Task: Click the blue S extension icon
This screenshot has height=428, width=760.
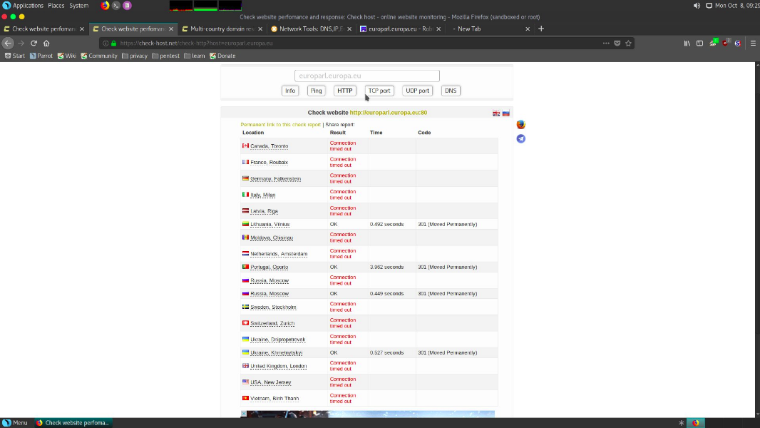Action: [738, 43]
